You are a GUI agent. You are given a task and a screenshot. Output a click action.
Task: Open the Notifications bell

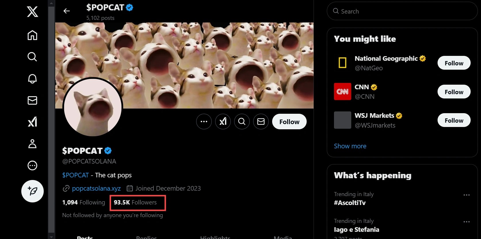coord(32,79)
